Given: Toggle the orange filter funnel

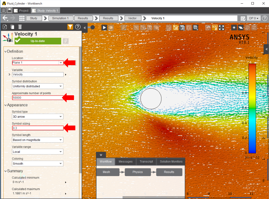Looking at the screenshot, I should tap(70, 27).
